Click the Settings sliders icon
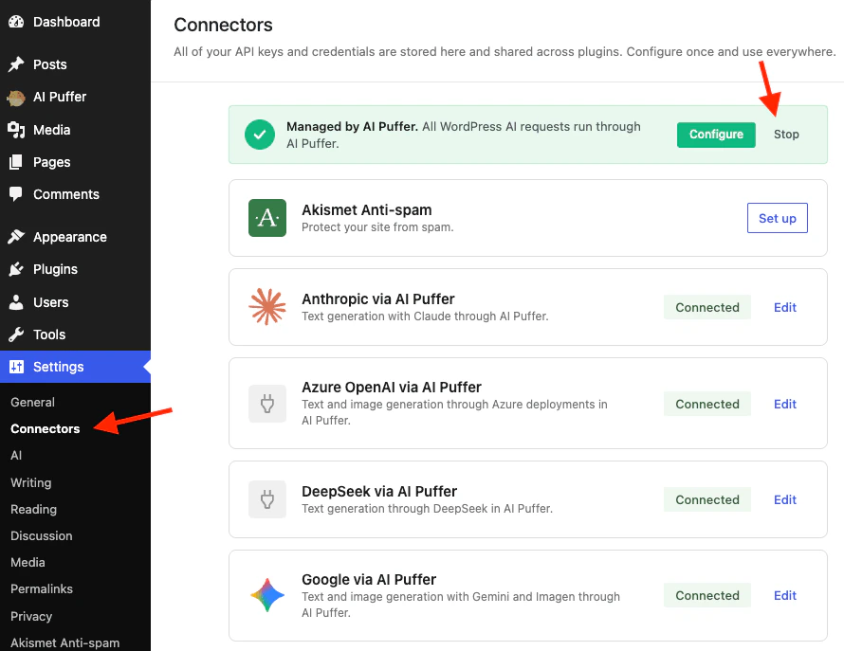The image size is (844, 651). [16, 367]
